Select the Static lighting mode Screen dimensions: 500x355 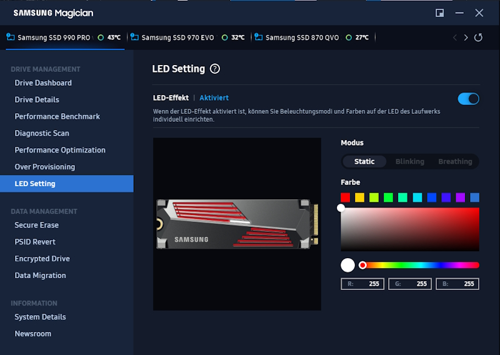coord(364,161)
